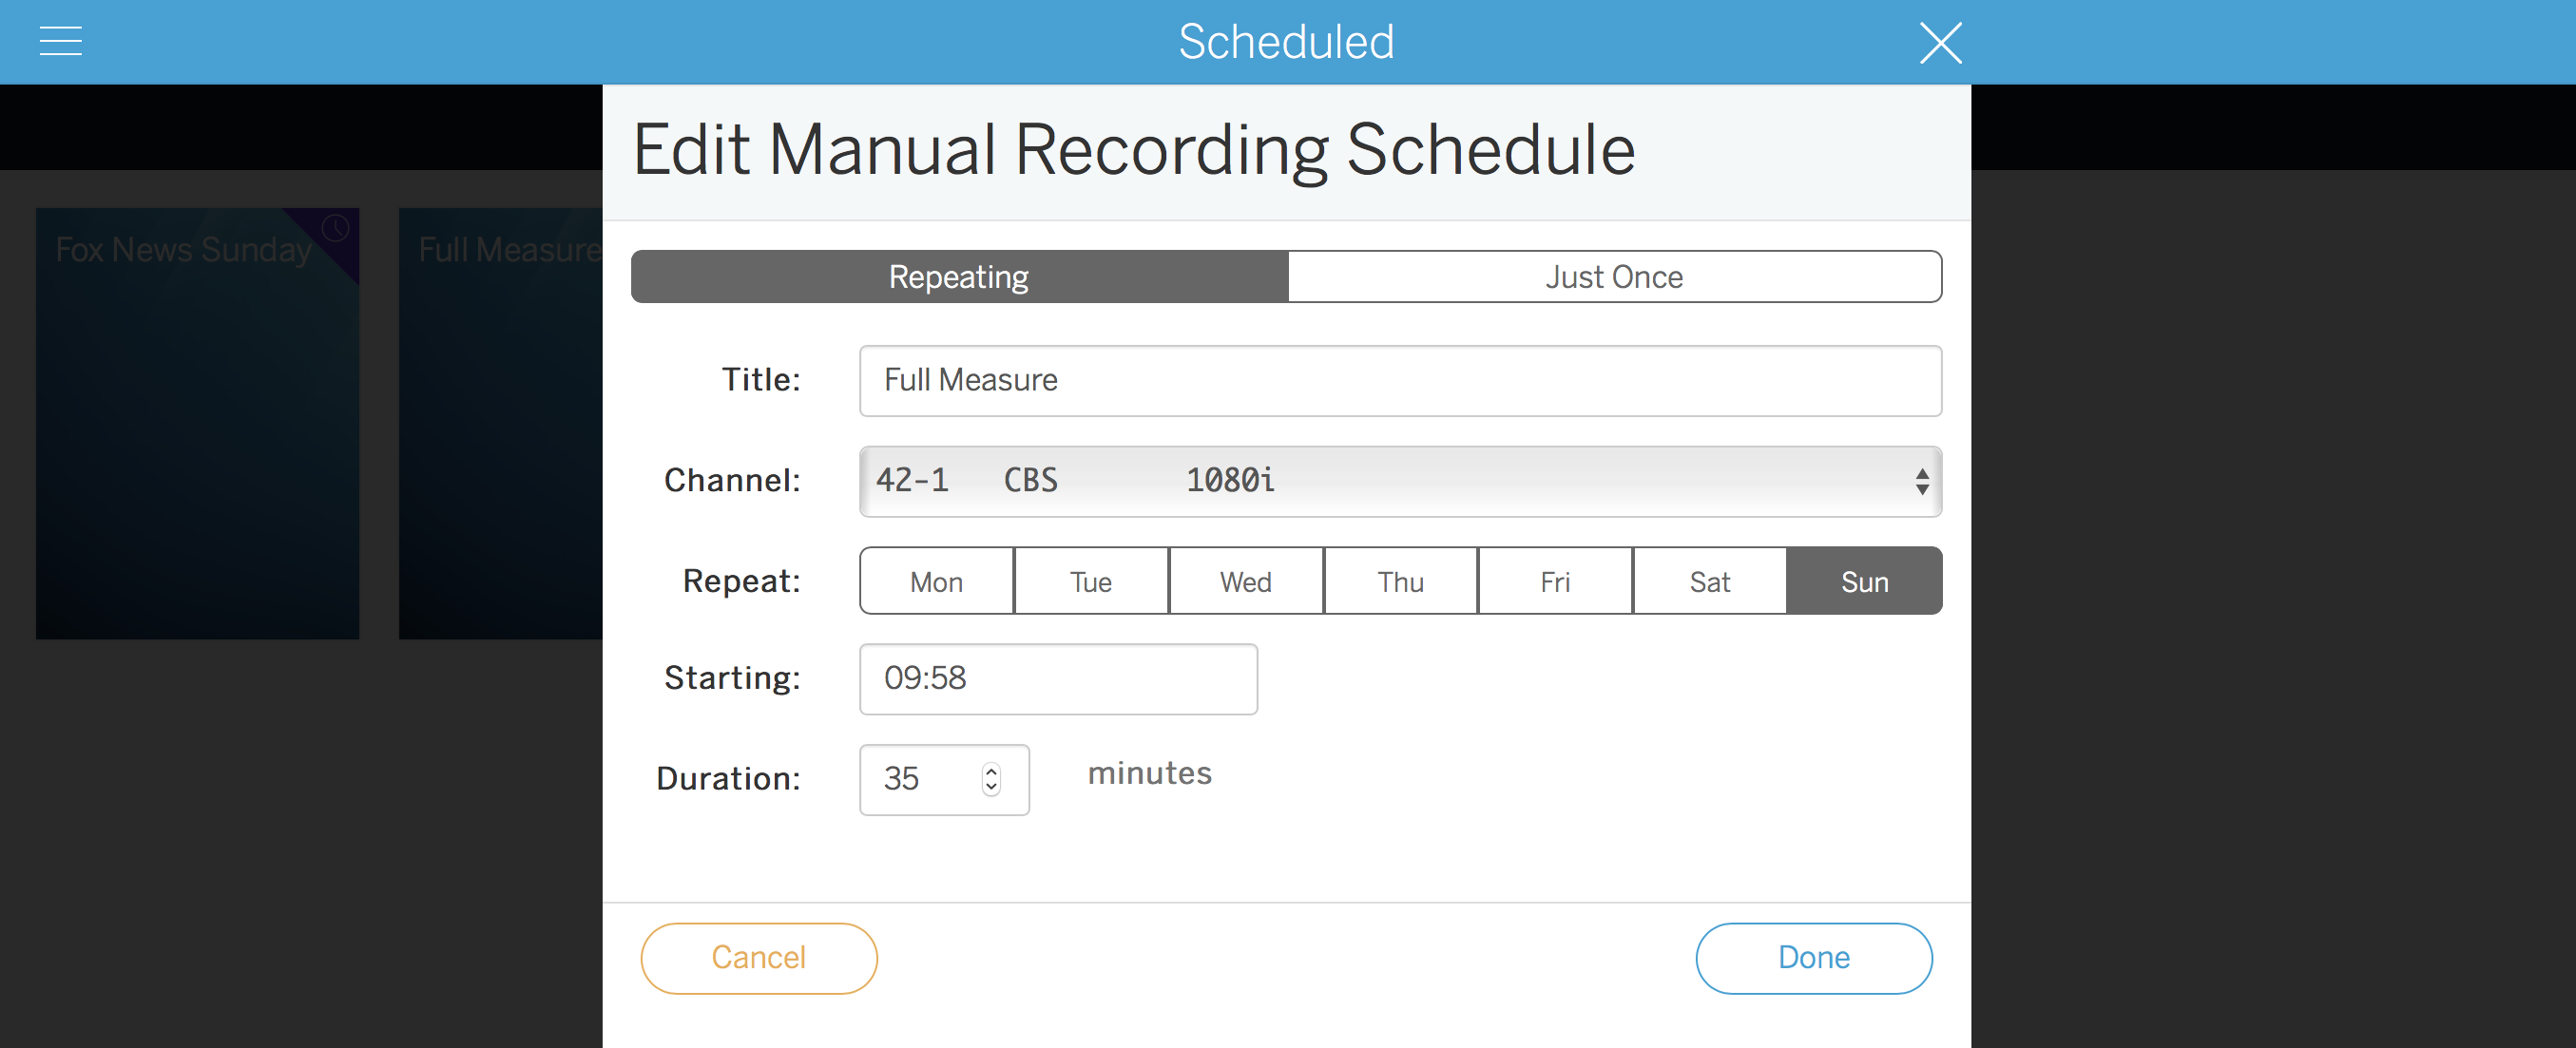Viewport: 2576px width, 1048px height.
Task: Click channel dropdown up-down arrows
Action: pyautogui.click(x=1921, y=481)
